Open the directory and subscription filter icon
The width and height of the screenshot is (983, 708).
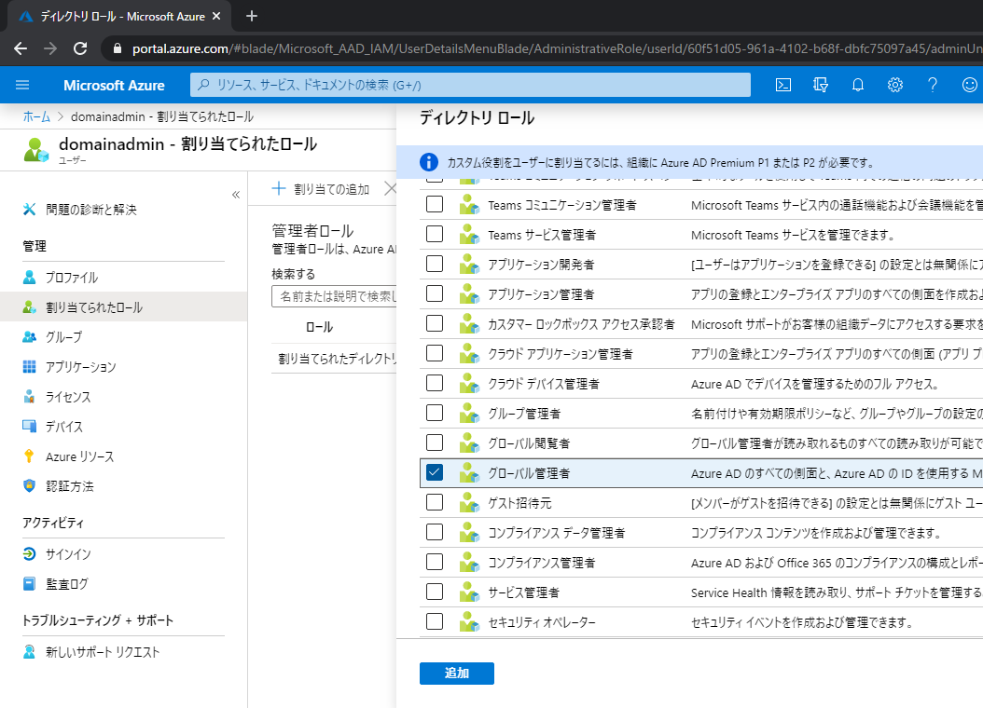(x=820, y=85)
